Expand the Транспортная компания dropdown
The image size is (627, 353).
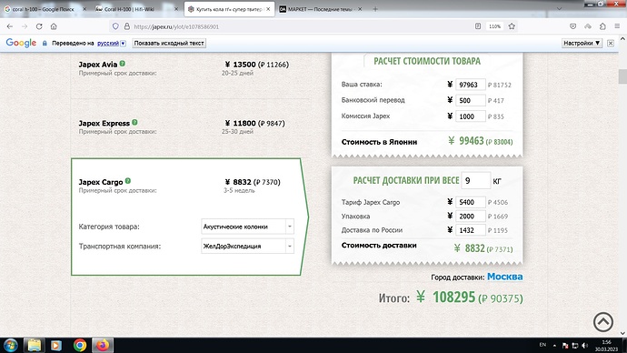[x=247, y=247]
